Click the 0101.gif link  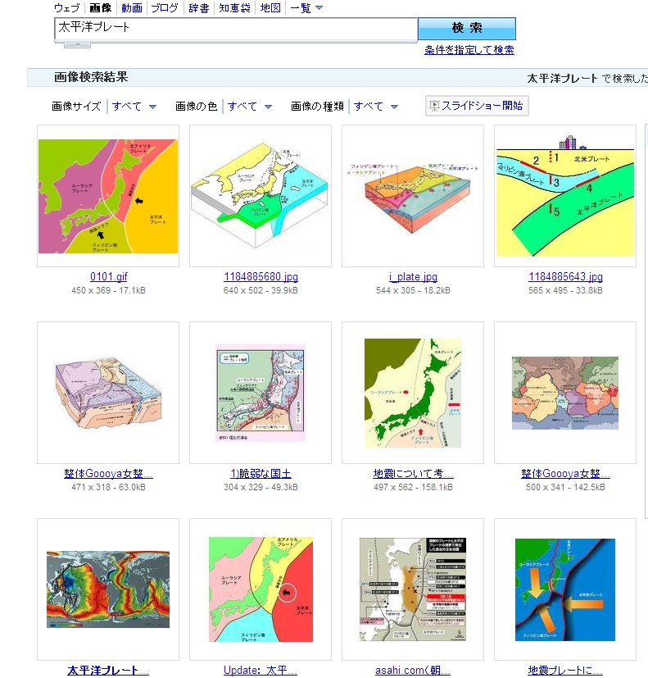point(108,276)
